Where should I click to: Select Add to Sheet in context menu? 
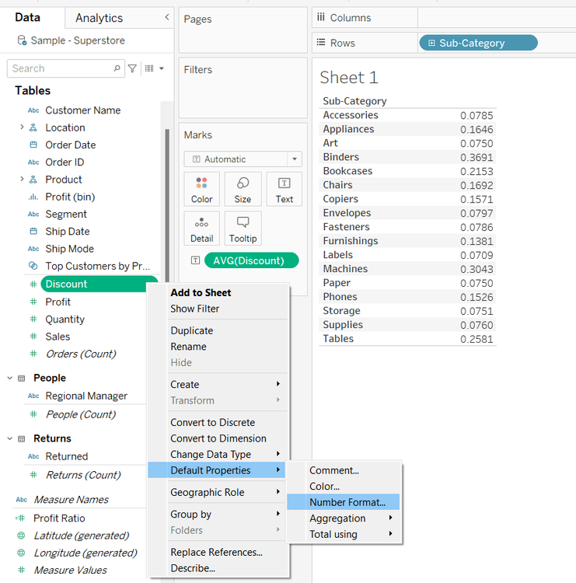coord(201,292)
